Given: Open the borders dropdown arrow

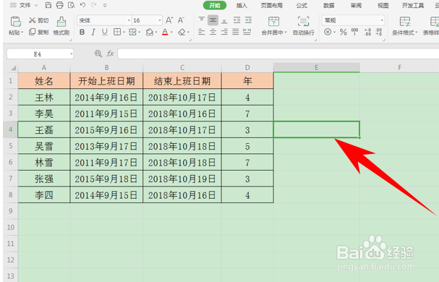Looking at the screenshot, I should (x=124, y=33).
